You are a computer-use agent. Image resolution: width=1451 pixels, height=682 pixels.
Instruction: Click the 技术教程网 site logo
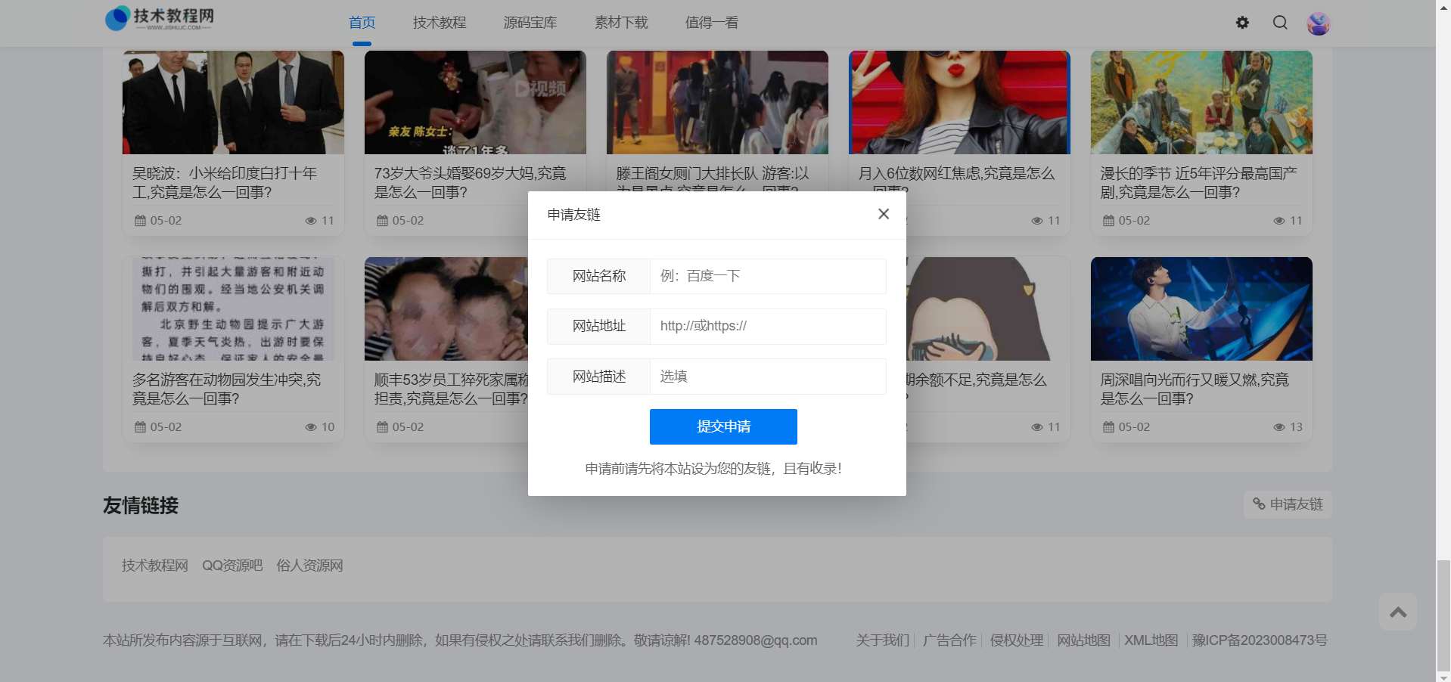pyautogui.click(x=160, y=18)
